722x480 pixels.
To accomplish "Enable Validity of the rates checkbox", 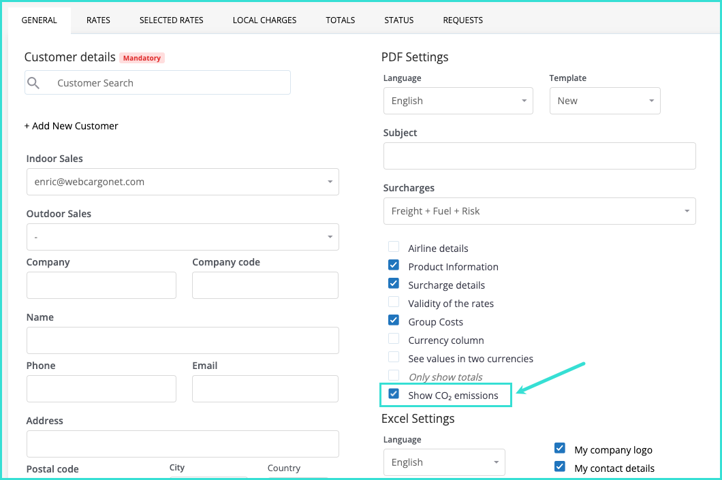I will click(x=394, y=302).
